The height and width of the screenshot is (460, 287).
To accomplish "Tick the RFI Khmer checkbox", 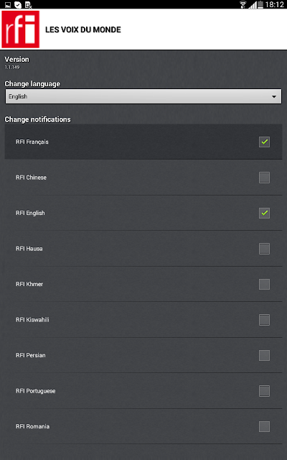I will (x=264, y=284).
